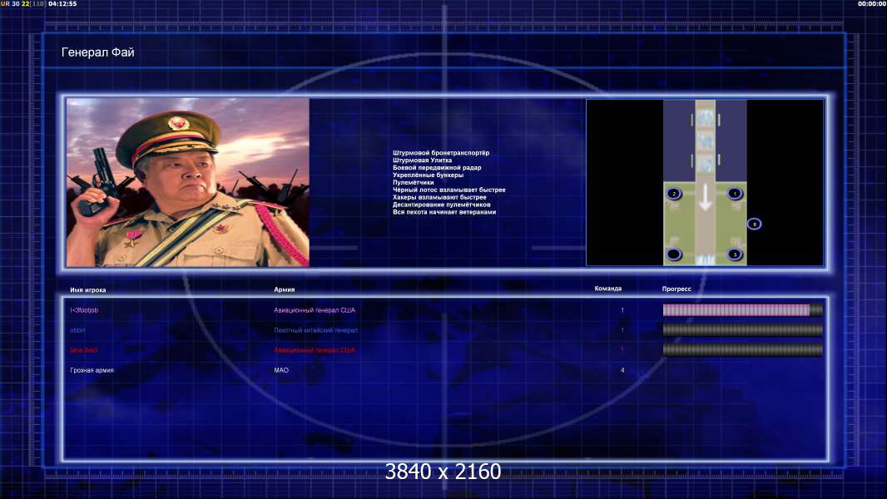Click the white down arrow on the minimap
Screen dimensions: 887x499
click(x=705, y=198)
